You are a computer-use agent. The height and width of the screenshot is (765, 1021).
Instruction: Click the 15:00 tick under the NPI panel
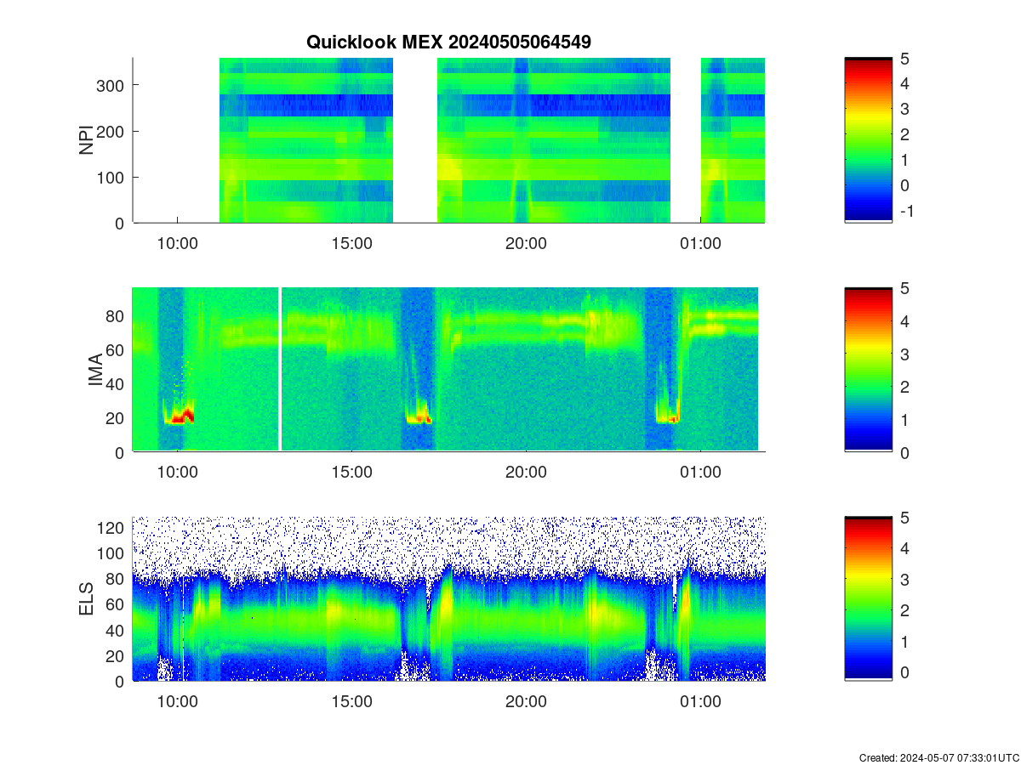(351, 243)
